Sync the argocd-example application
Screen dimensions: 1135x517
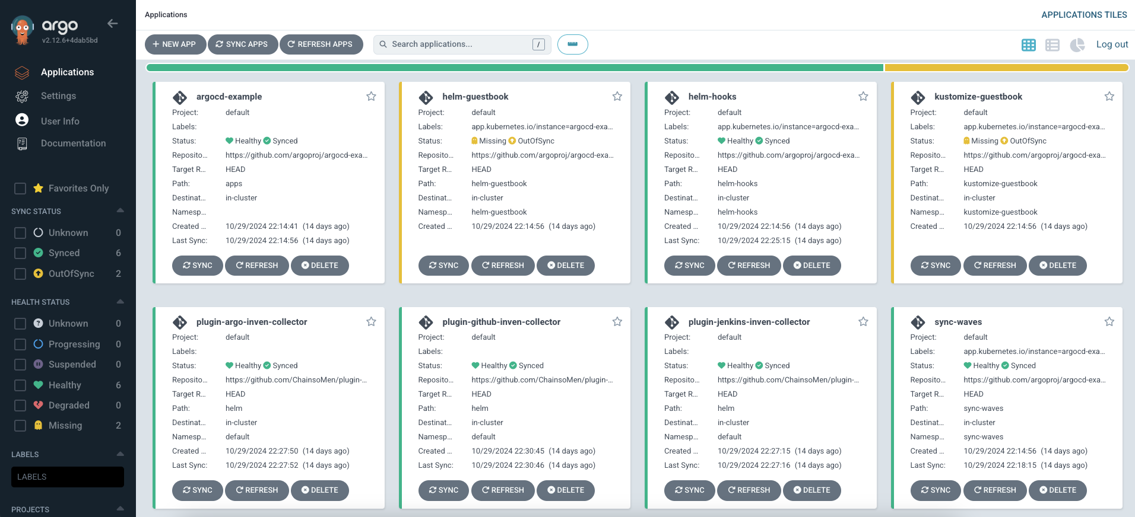198,266
